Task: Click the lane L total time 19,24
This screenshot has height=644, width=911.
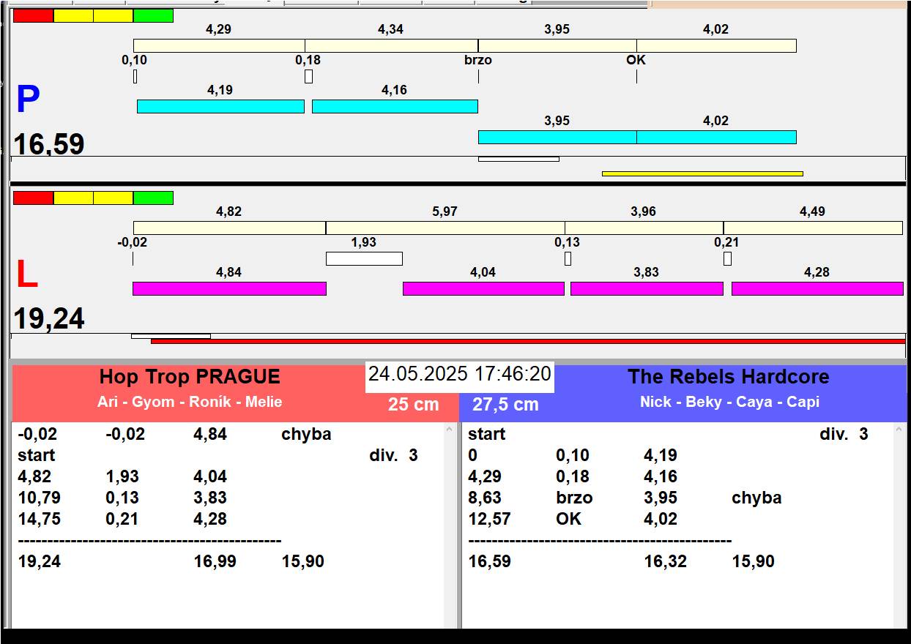Action: click(x=49, y=319)
